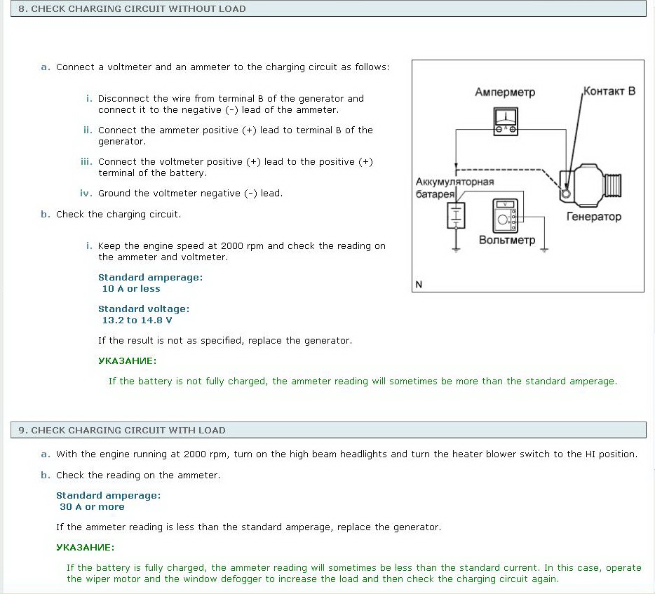The image size is (655, 594).
Task: Click the 'Контакт В' label
Action: [609, 91]
